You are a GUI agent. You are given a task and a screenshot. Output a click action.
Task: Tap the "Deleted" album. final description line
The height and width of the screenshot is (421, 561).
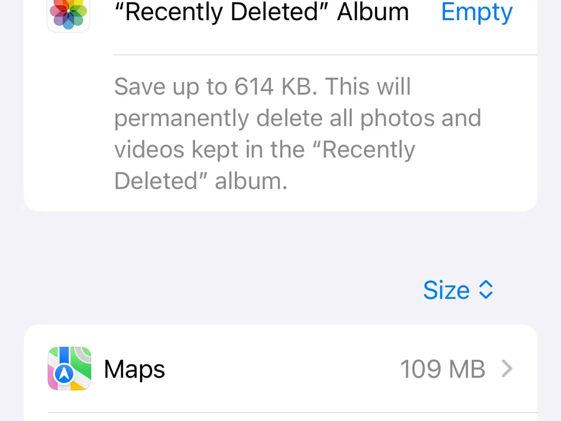click(201, 181)
